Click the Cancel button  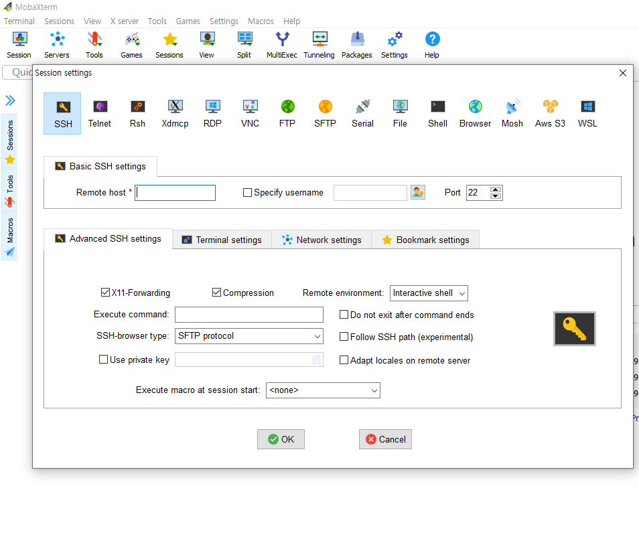386,439
